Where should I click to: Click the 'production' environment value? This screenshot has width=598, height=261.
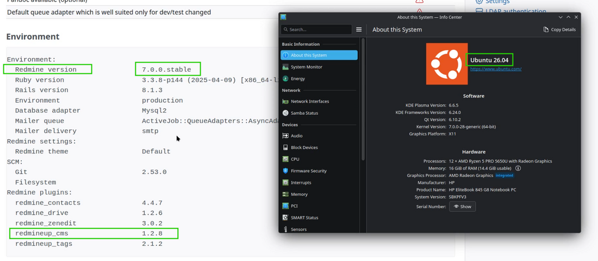click(163, 101)
